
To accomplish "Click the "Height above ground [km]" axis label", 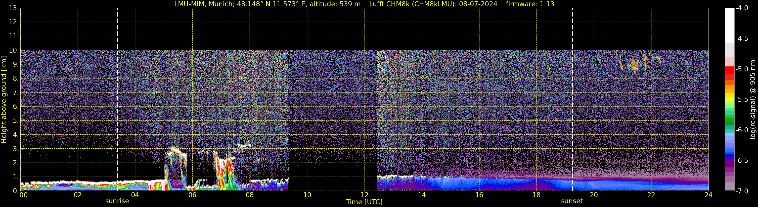I will 4,100.
